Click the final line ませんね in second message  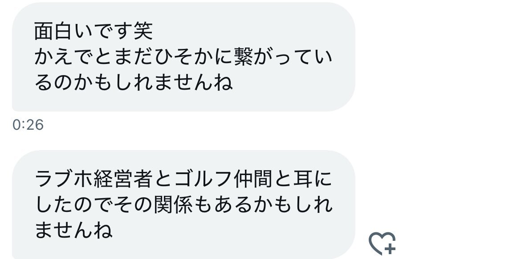click(x=73, y=230)
